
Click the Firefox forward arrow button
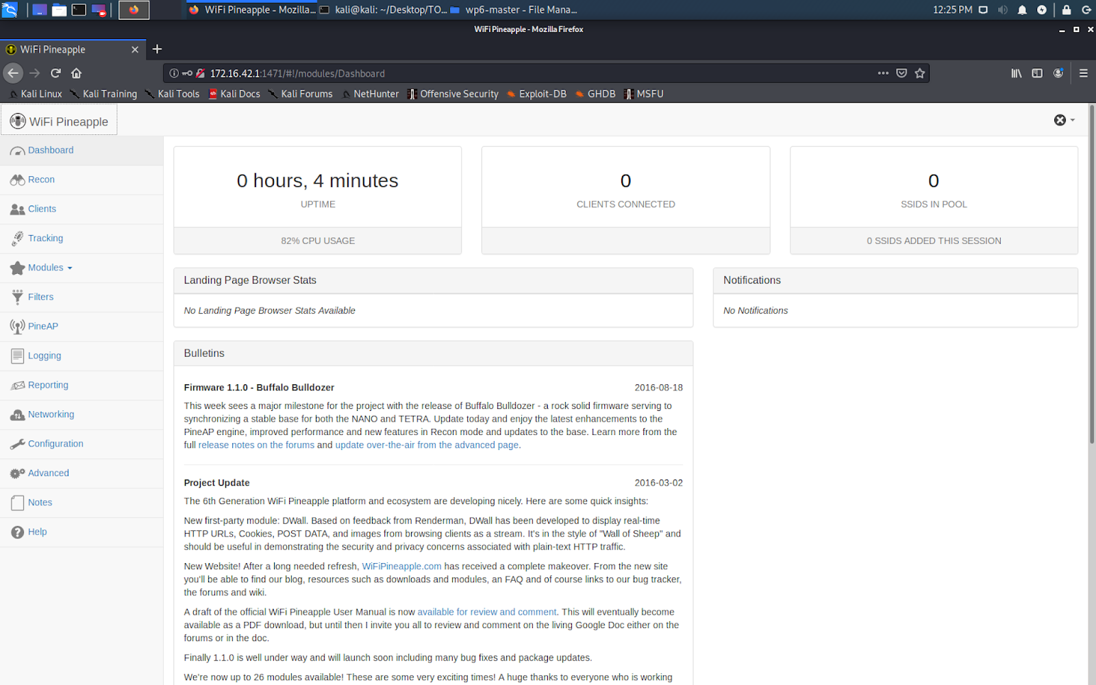click(35, 73)
